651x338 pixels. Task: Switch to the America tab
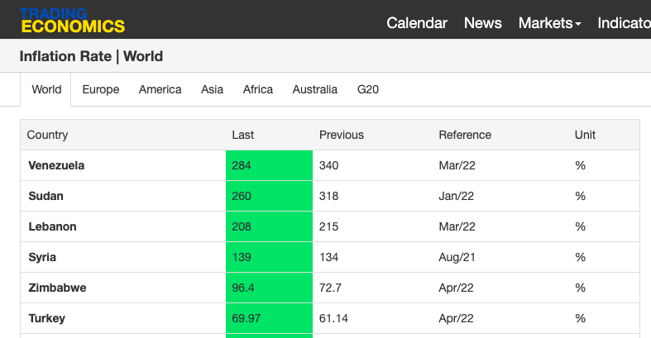click(x=160, y=89)
